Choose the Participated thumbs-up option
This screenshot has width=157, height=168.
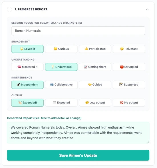(x=95, y=49)
